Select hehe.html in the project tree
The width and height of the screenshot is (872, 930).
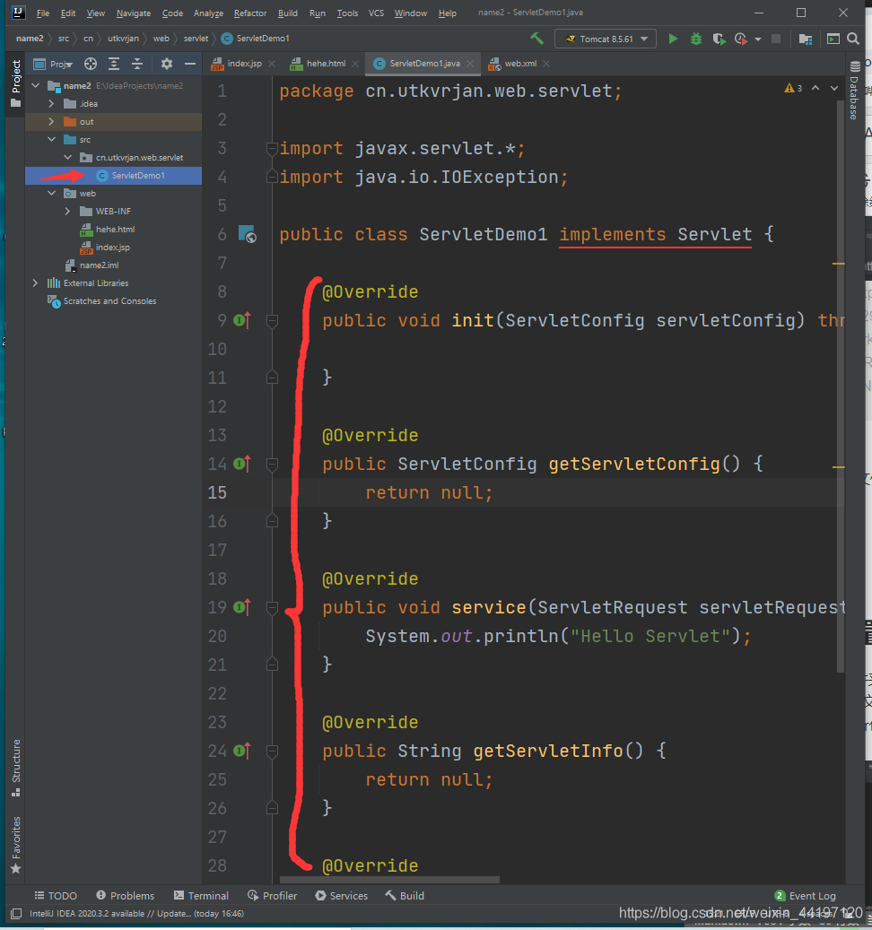pyautogui.click(x=115, y=230)
